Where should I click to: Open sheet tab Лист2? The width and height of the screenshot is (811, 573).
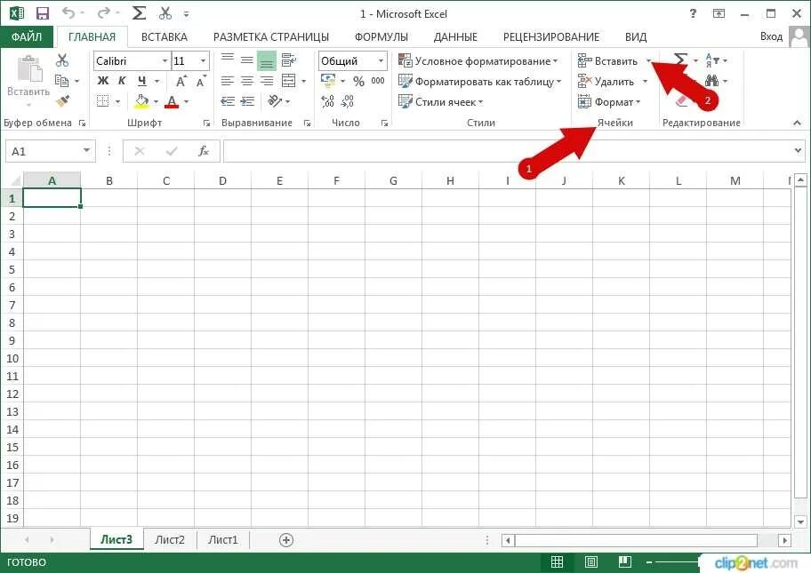point(170,539)
